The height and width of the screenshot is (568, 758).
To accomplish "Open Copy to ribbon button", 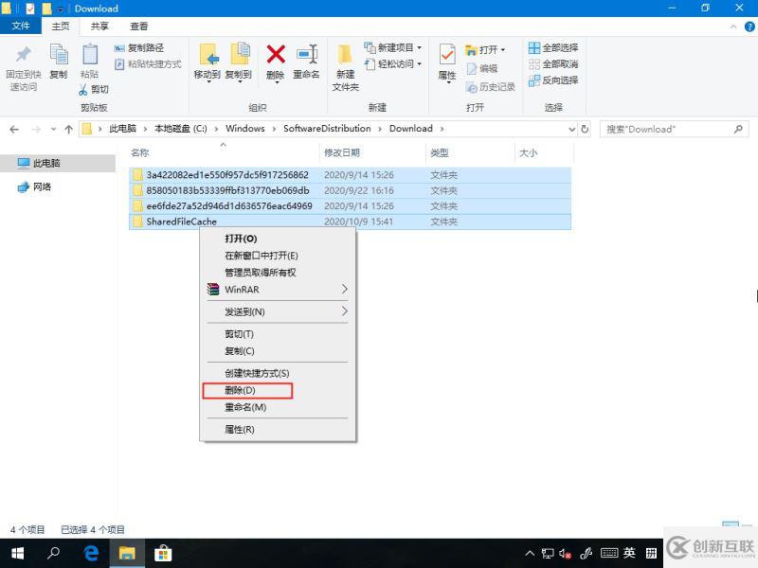I will pos(239,62).
